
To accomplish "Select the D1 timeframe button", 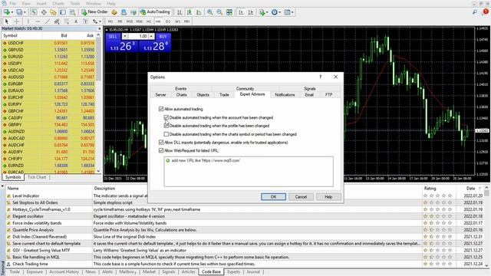I will pos(168,21).
